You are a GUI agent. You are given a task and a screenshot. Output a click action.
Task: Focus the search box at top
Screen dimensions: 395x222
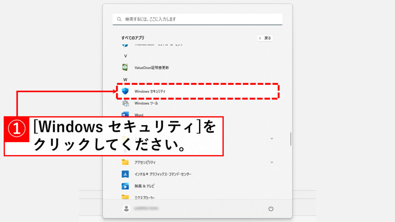tap(197, 19)
